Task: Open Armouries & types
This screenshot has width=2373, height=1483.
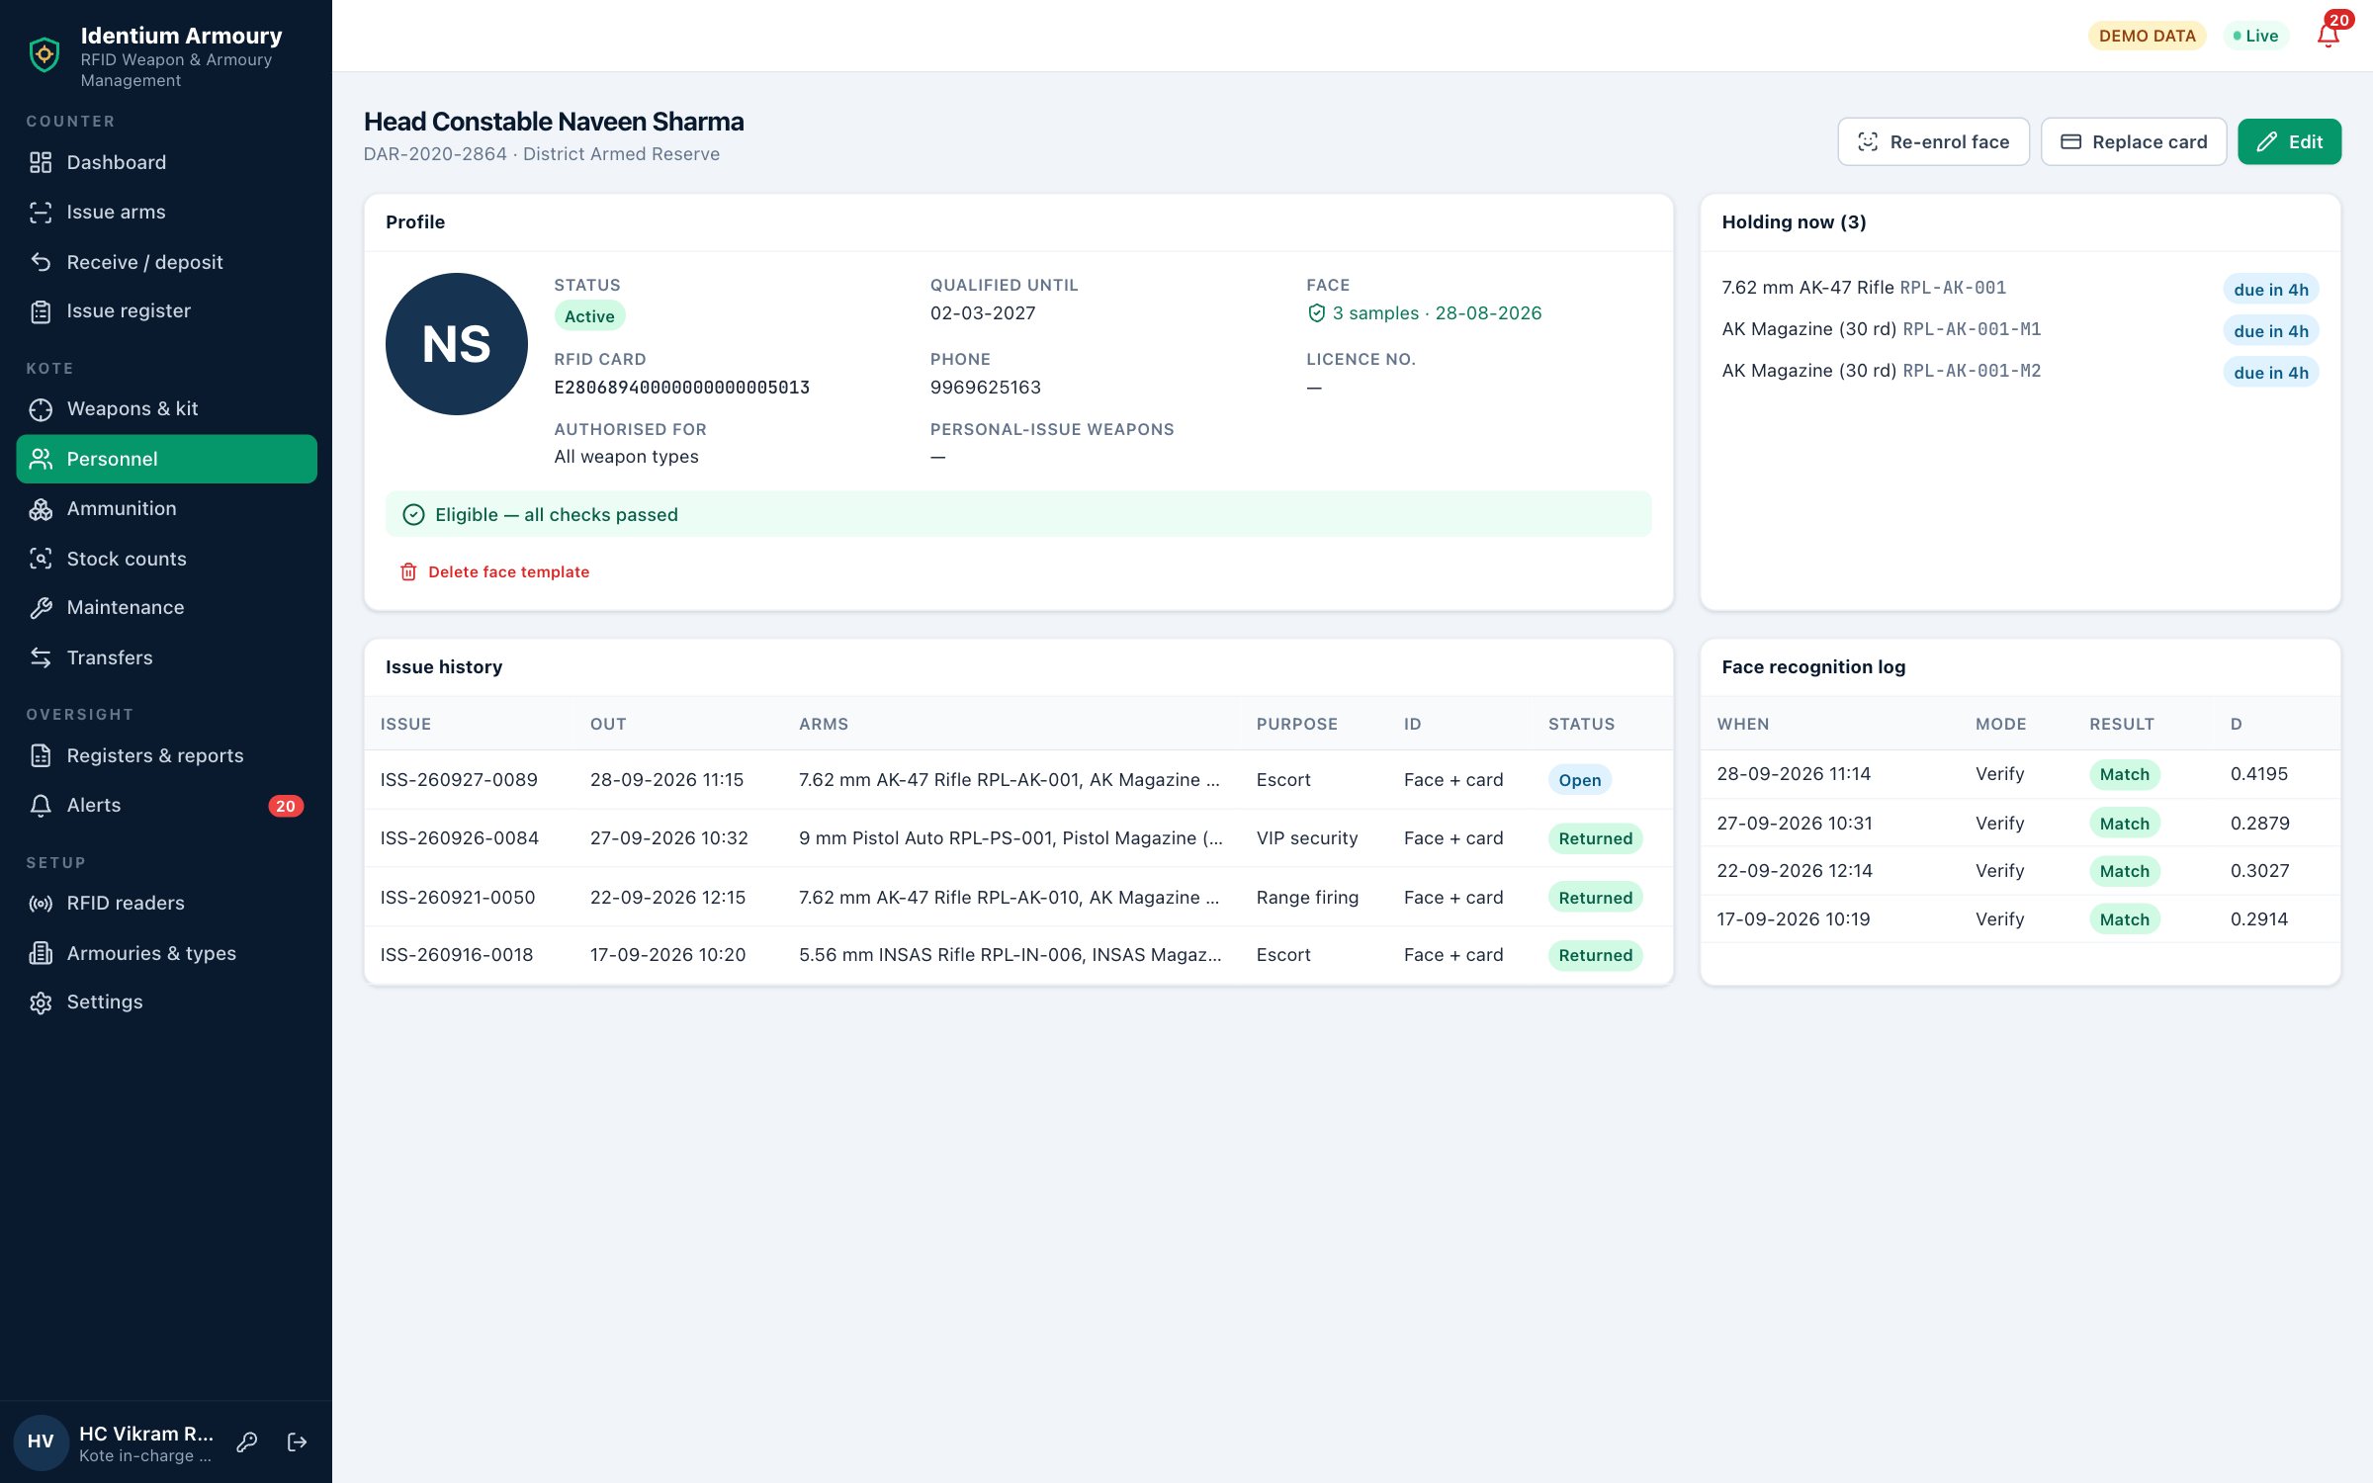Action: point(166,953)
